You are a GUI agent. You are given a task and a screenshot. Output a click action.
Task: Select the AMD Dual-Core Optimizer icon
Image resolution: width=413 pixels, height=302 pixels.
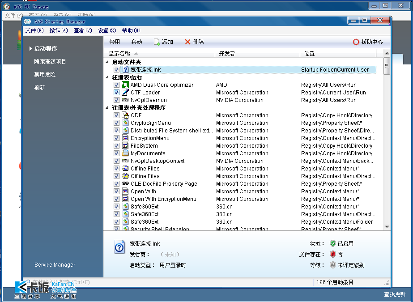[125, 85]
